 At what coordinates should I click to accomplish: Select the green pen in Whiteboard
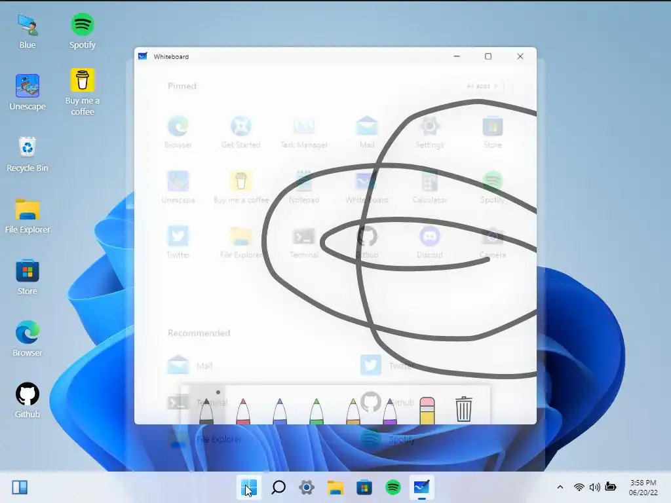316,411
